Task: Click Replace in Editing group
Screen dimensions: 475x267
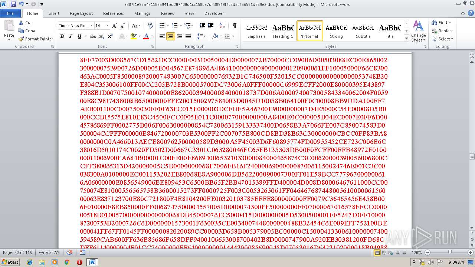Action: point(443,31)
